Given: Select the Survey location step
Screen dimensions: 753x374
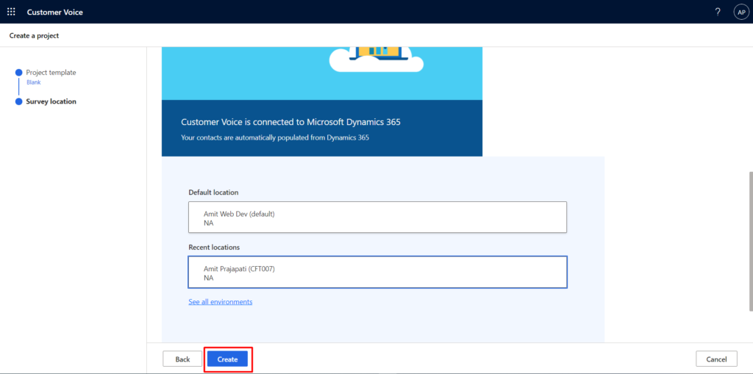Looking at the screenshot, I should click(x=51, y=101).
